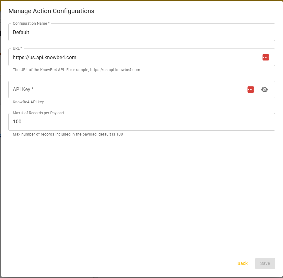283x278 pixels.
Task: Click the 'KnowBe4 API key' helper text
Action: 28,102
